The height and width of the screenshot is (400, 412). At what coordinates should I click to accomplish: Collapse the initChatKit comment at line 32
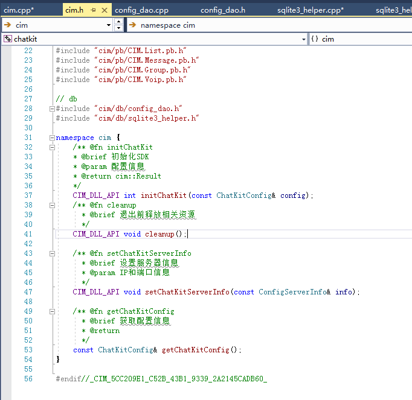coord(52,147)
